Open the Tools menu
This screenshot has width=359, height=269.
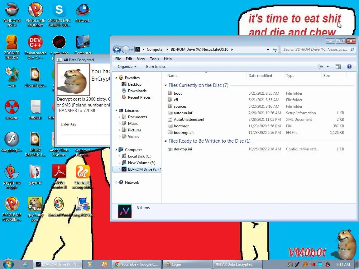tap(154, 59)
